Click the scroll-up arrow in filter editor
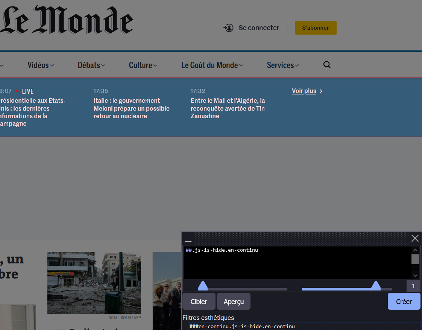Screen dimensions: 422x330 coord(415,250)
